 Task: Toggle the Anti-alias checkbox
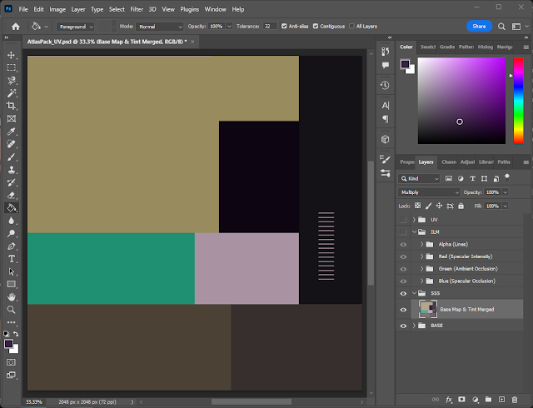coord(285,27)
